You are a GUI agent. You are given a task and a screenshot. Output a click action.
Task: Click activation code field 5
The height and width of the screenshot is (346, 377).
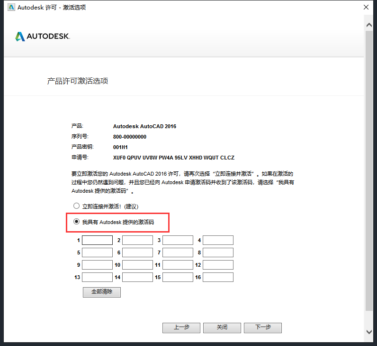tap(98, 252)
